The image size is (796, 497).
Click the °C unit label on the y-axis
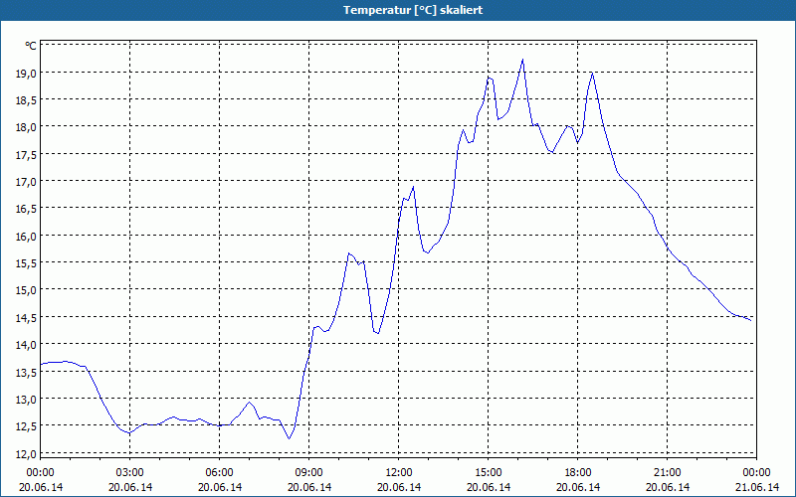31,46
